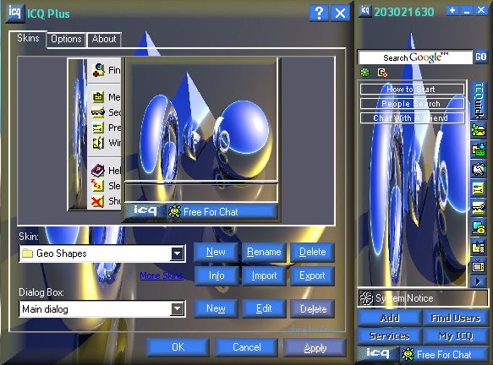This screenshot has height=365, width=493.
Task: Click the Search Google input field
Action: pos(415,57)
